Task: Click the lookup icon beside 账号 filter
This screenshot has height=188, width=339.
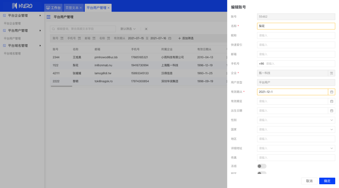Action: pyautogui.click(x=62, y=38)
